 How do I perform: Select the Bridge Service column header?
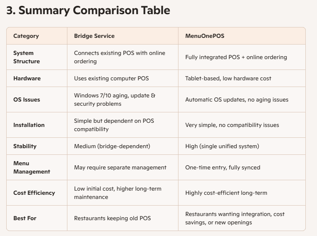click(94, 36)
